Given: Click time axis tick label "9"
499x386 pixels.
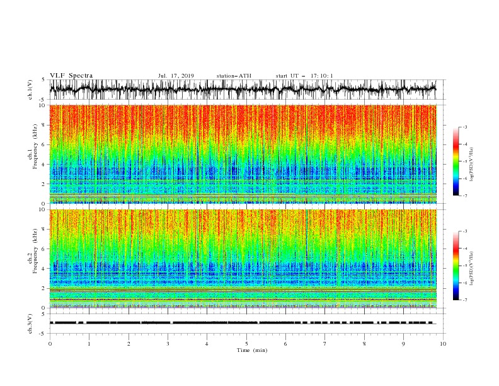Looking at the screenshot, I should 403,344.
